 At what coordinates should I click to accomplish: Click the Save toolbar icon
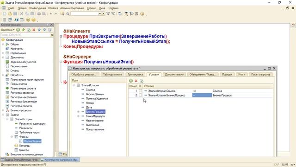15,13
